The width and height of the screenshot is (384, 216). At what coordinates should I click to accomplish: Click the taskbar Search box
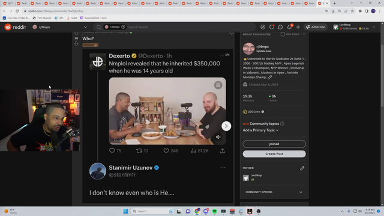[x=152, y=211]
